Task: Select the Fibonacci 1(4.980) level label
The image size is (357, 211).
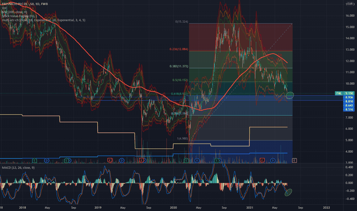Action: pos(183,138)
